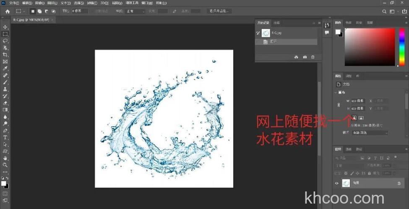Click the rainbow hue slider strip
Screen dimensions: 409x209
402,47
